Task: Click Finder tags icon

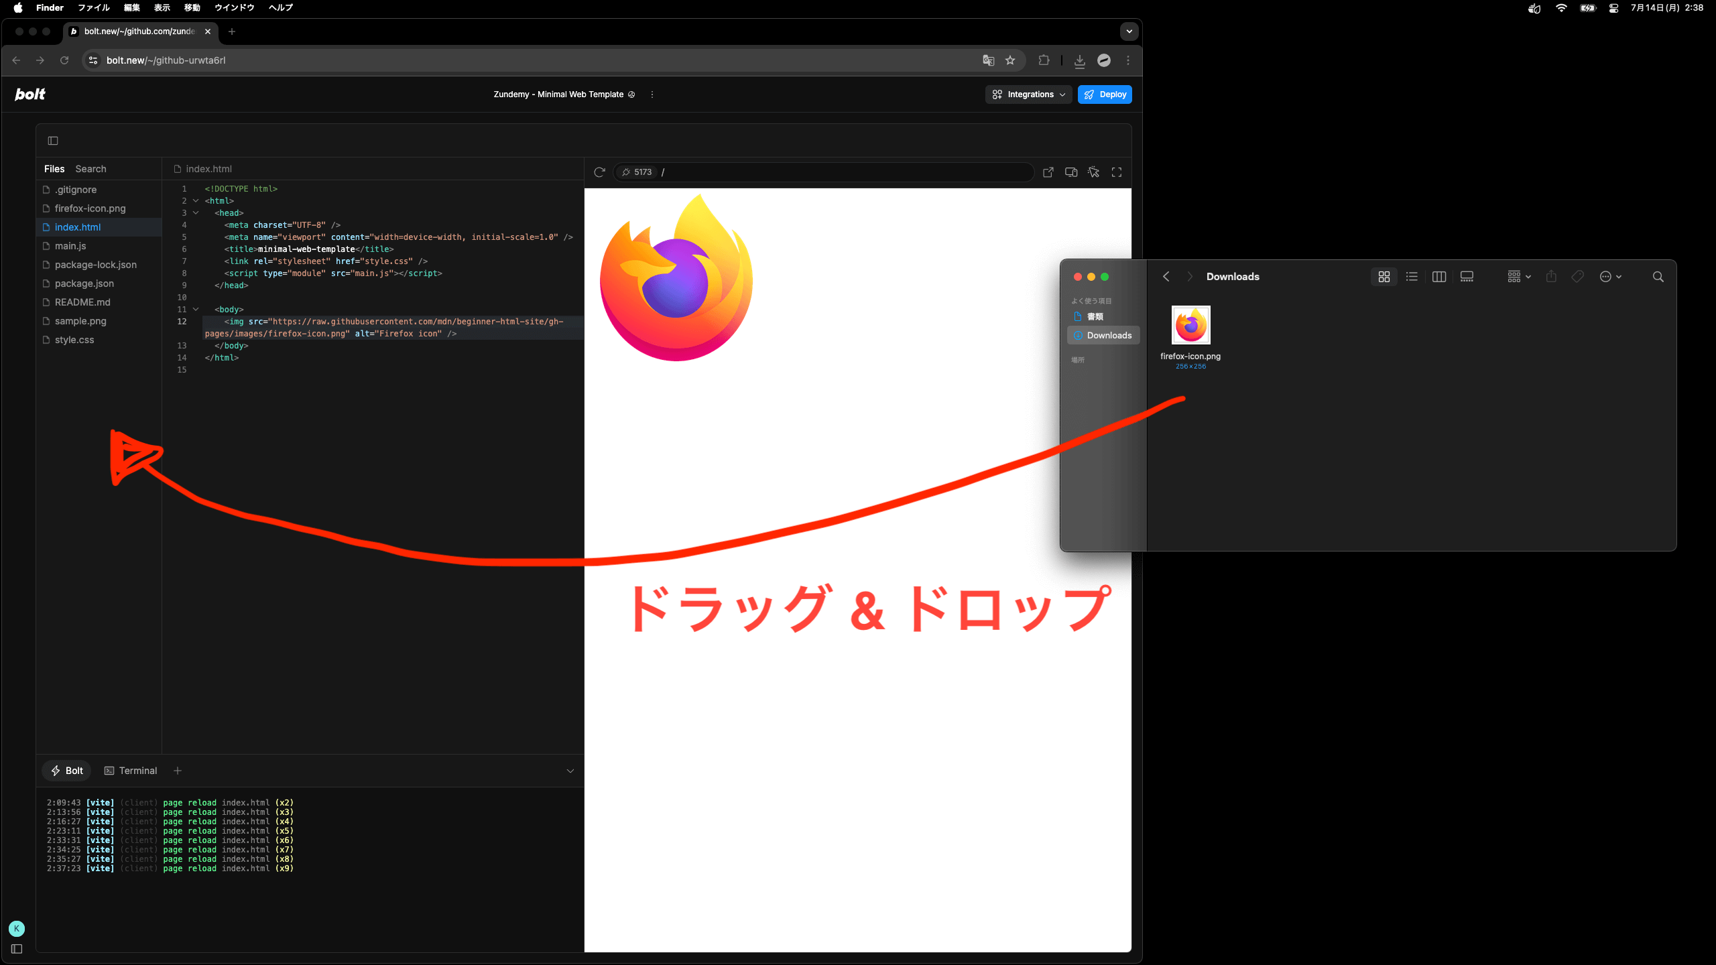Action: pos(1578,277)
